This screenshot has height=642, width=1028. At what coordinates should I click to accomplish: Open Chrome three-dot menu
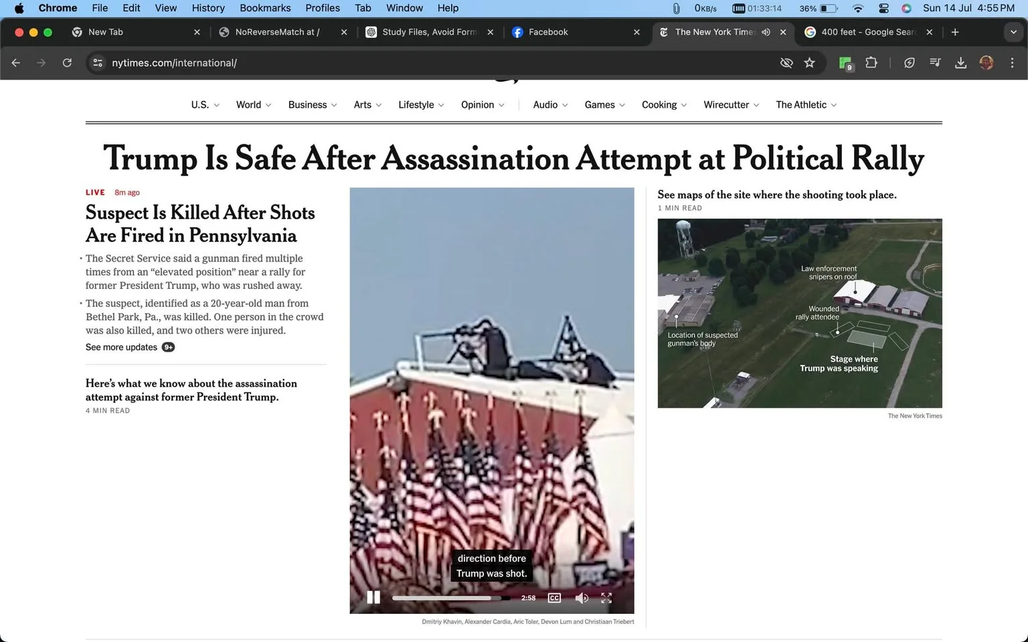point(1012,63)
